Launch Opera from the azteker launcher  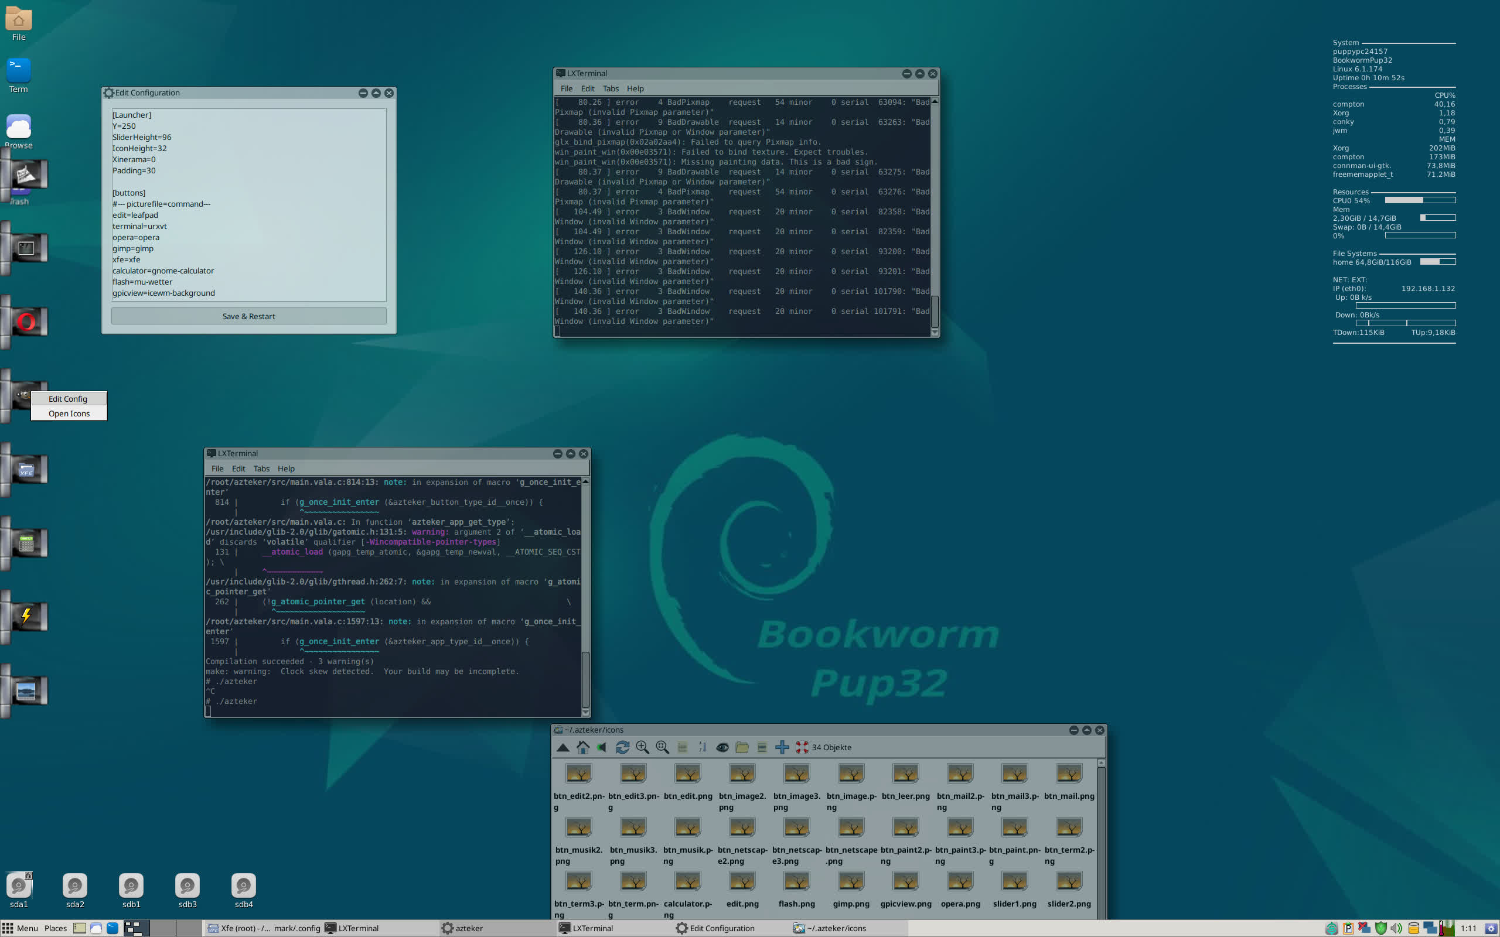tap(26, 322)
